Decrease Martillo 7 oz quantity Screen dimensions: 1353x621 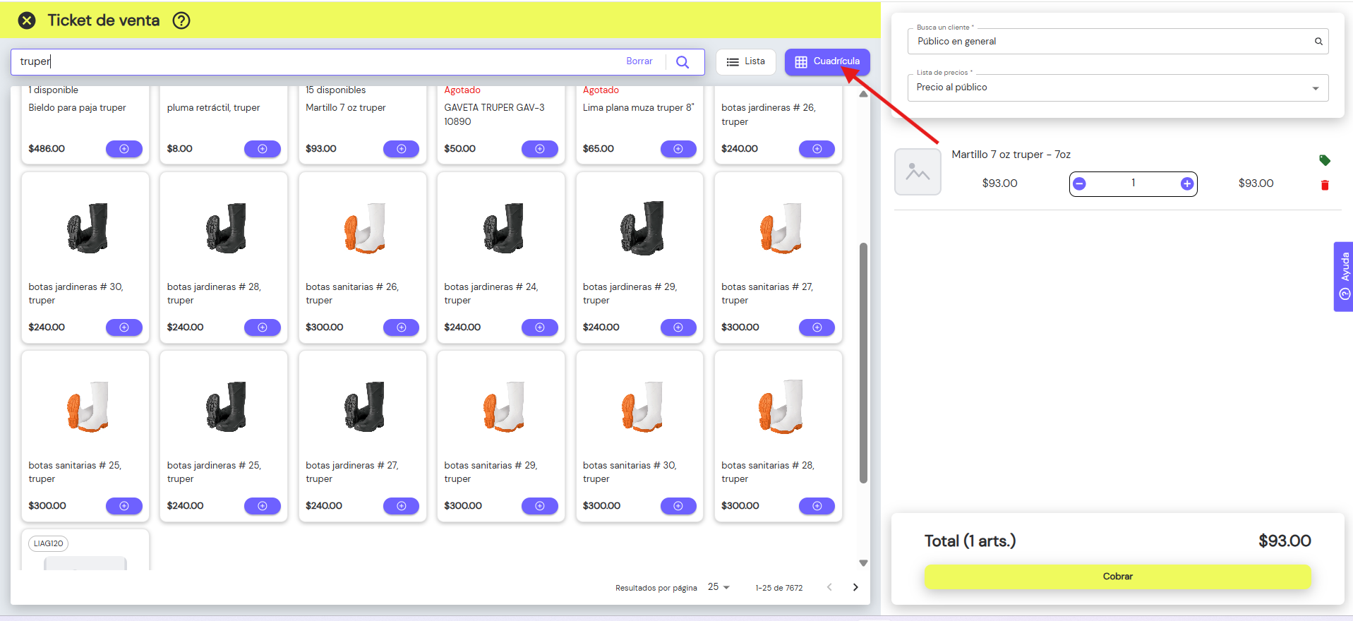[1079, 184]
